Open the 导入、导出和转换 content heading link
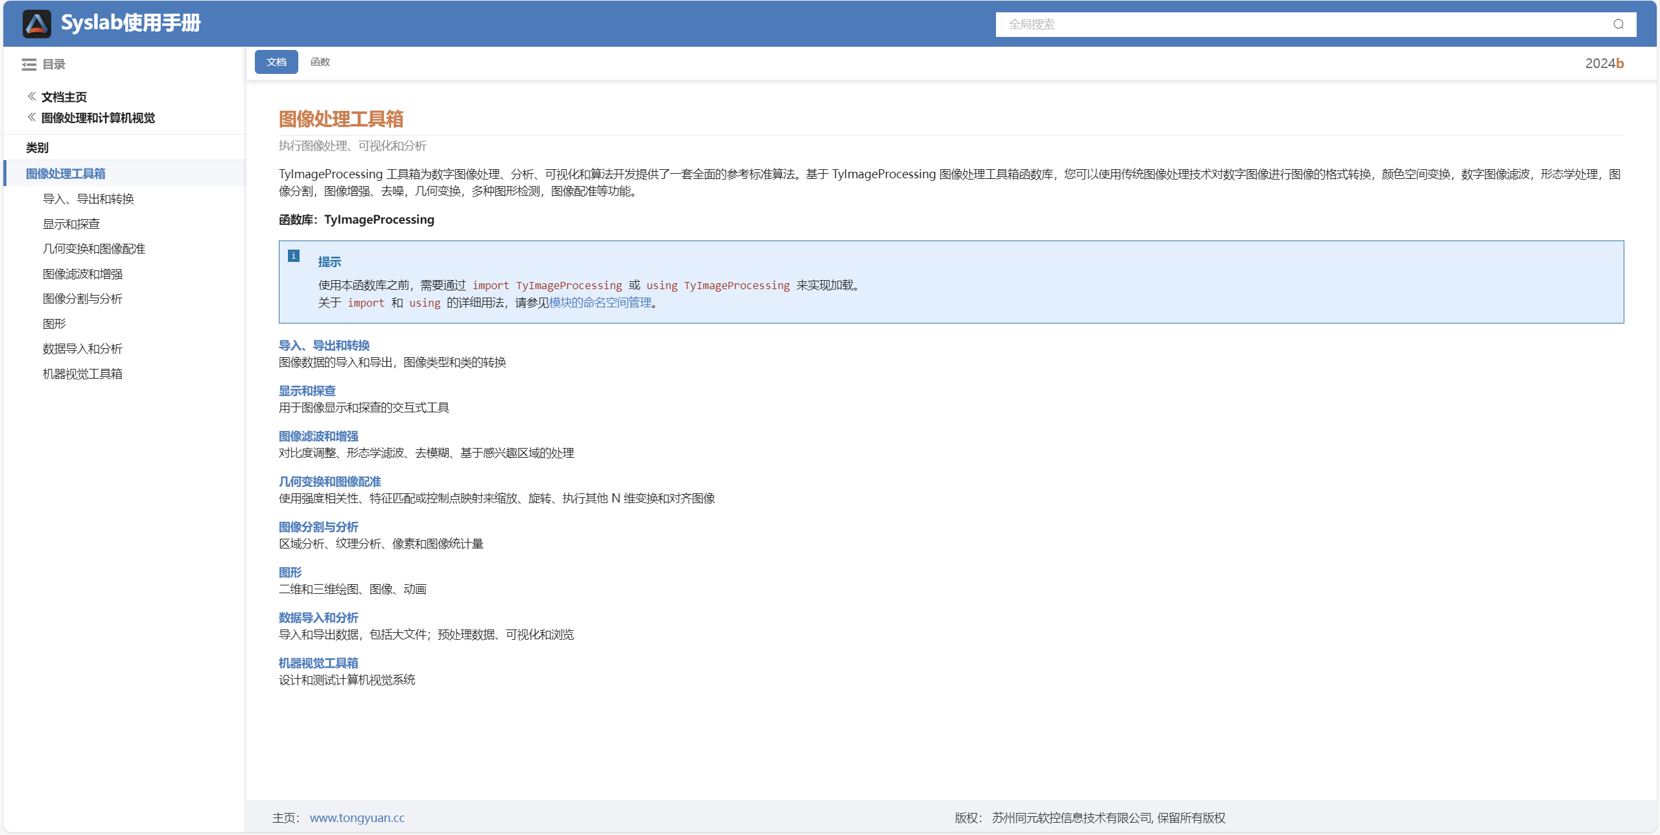The height and width of the screenshot is (835, 1660). click(324, 346)
